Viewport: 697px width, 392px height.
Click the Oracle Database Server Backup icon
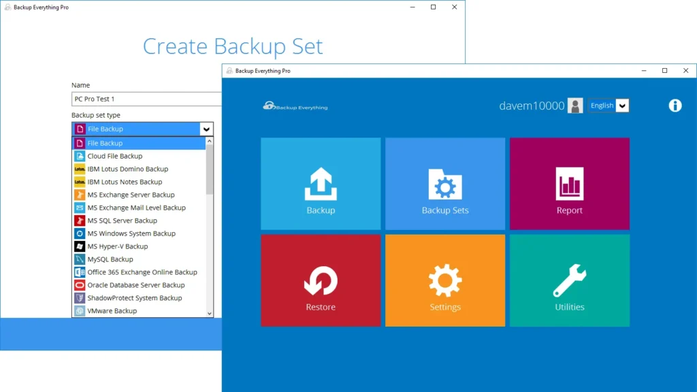80,285
